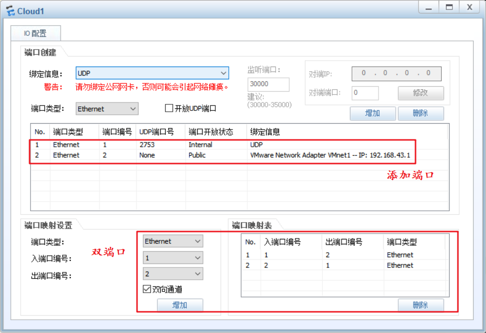Click the 修改 button
The width and height of the screenshot is (486, 333).
click(x=420, y=93)
